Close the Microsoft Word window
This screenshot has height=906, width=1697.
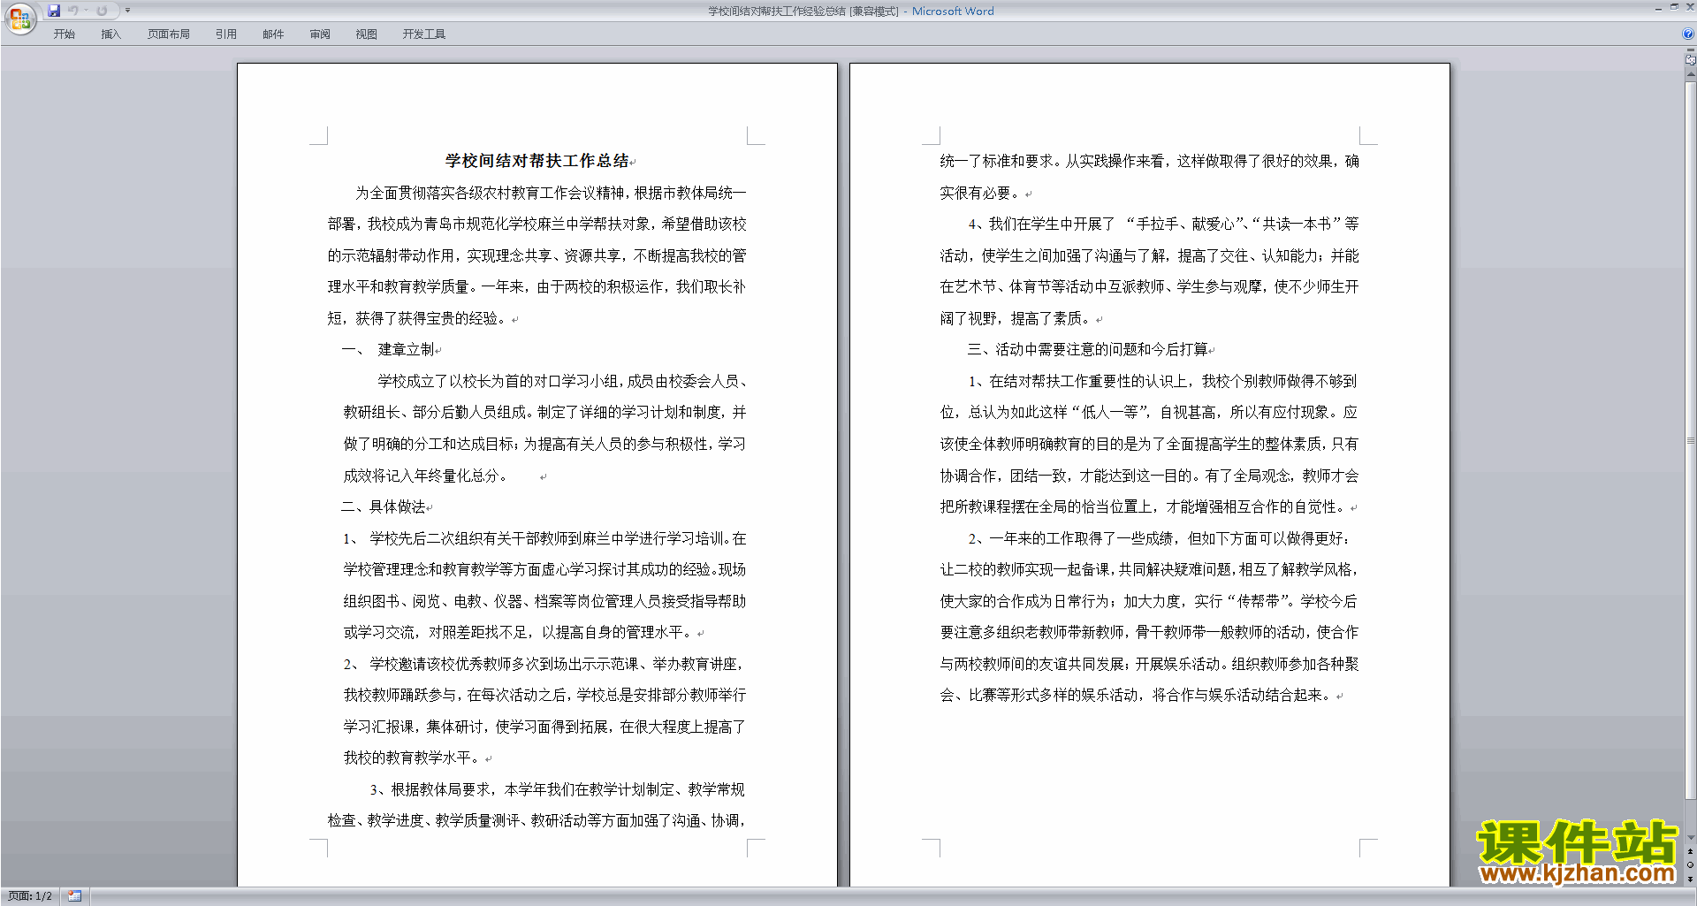[x=1690, y=7]
